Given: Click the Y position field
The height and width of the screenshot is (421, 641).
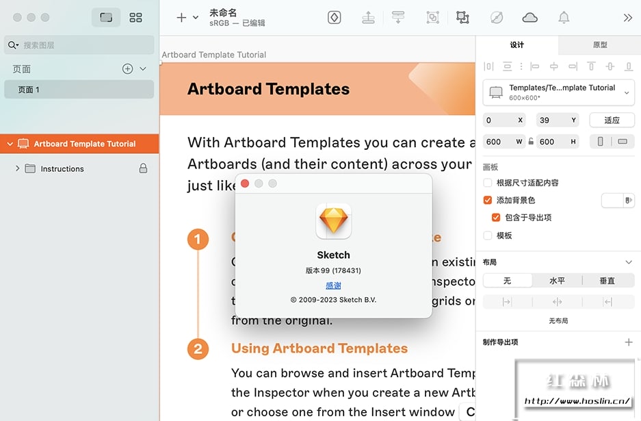Looking at the screenshot, I should coord(558,120).
